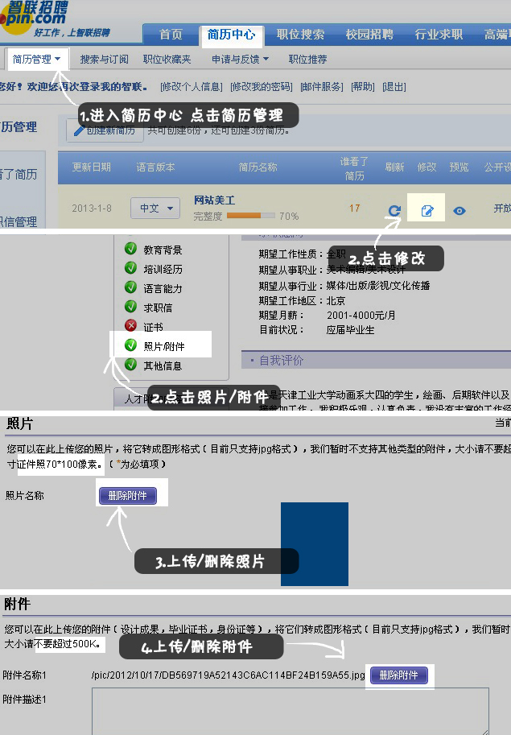
Task: Select 语言能力 in the resume section list
Action: coord(163,288)
